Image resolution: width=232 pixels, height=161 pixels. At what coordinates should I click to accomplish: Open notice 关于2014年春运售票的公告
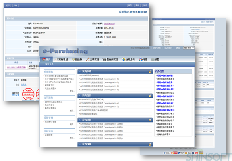click(56, 76)
